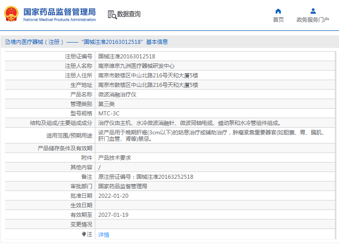This screenshot has width=339, height=248.
Task: Select 南京维京九洲医疗器械研发中心 cell
Action: pyautogui.click(x=137, y=66)
